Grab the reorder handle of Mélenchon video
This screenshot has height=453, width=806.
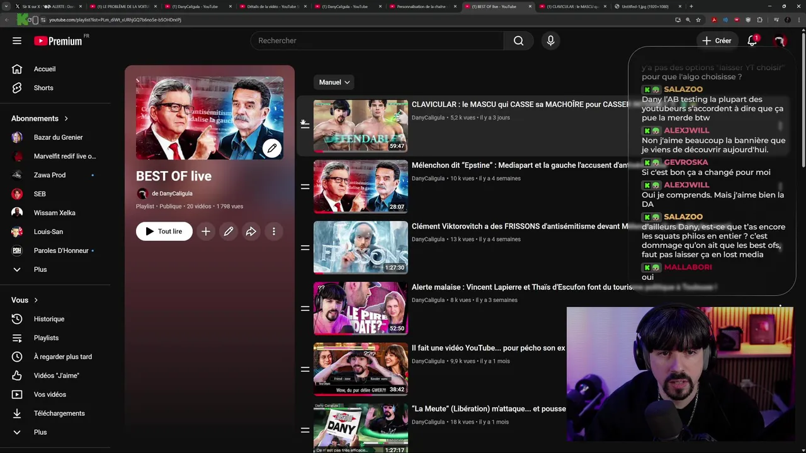[305, 187]
